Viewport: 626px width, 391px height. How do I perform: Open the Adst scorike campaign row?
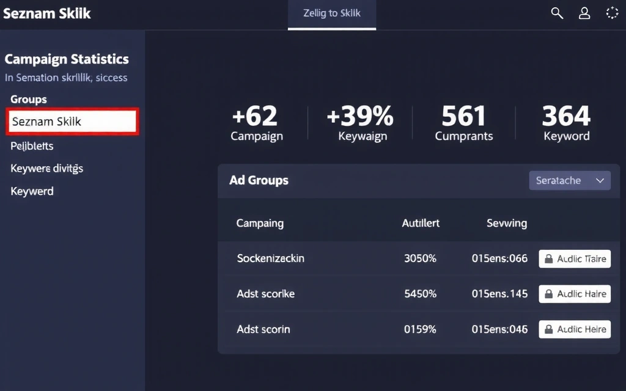point(265,294)
